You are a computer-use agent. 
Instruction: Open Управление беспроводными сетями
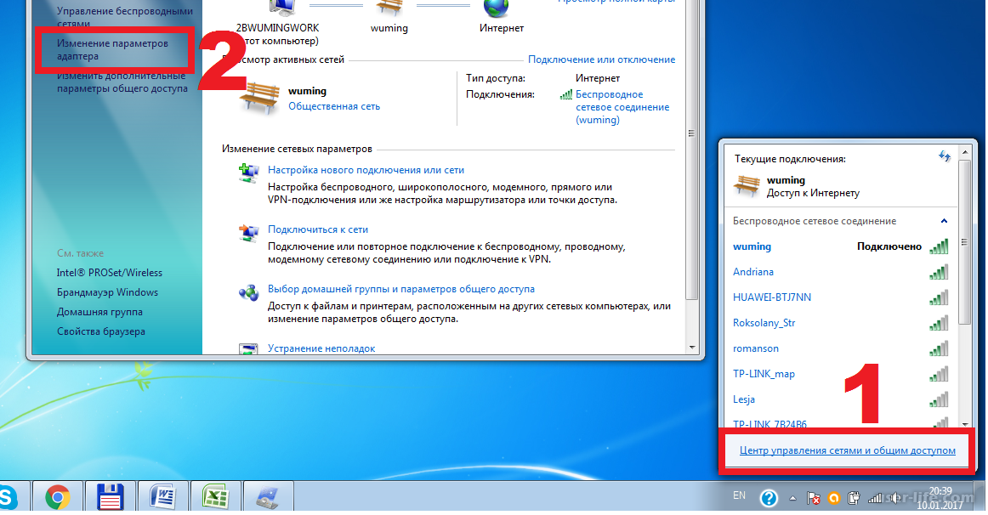click(x=125, y=17)
